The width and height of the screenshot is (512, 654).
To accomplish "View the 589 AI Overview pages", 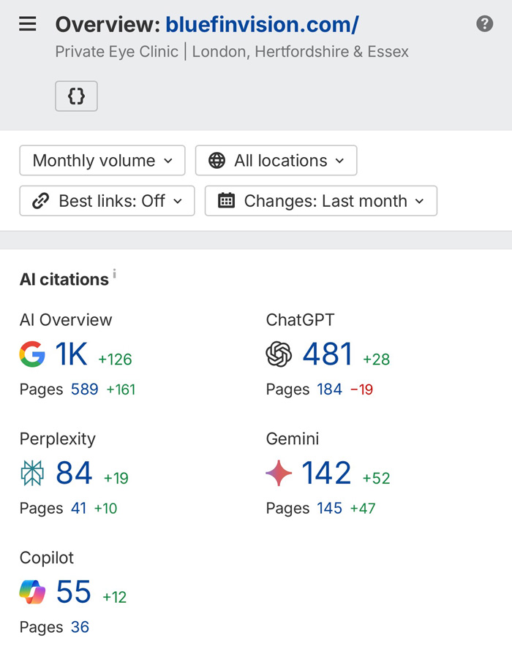I will pos(84,389).
